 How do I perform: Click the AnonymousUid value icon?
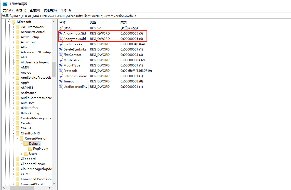[61, 39]
